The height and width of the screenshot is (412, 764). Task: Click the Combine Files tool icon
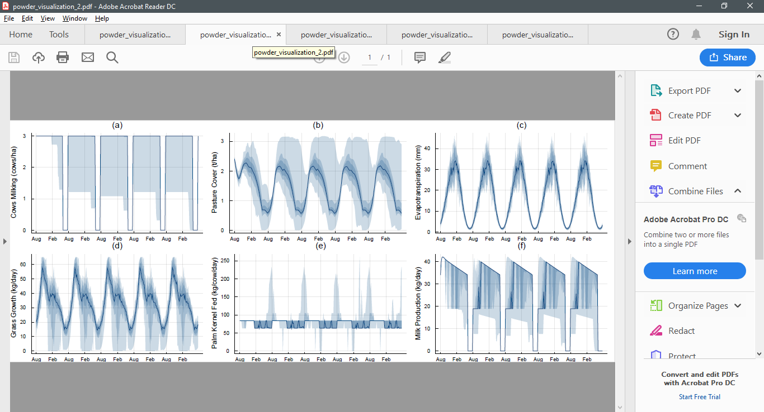656,191
